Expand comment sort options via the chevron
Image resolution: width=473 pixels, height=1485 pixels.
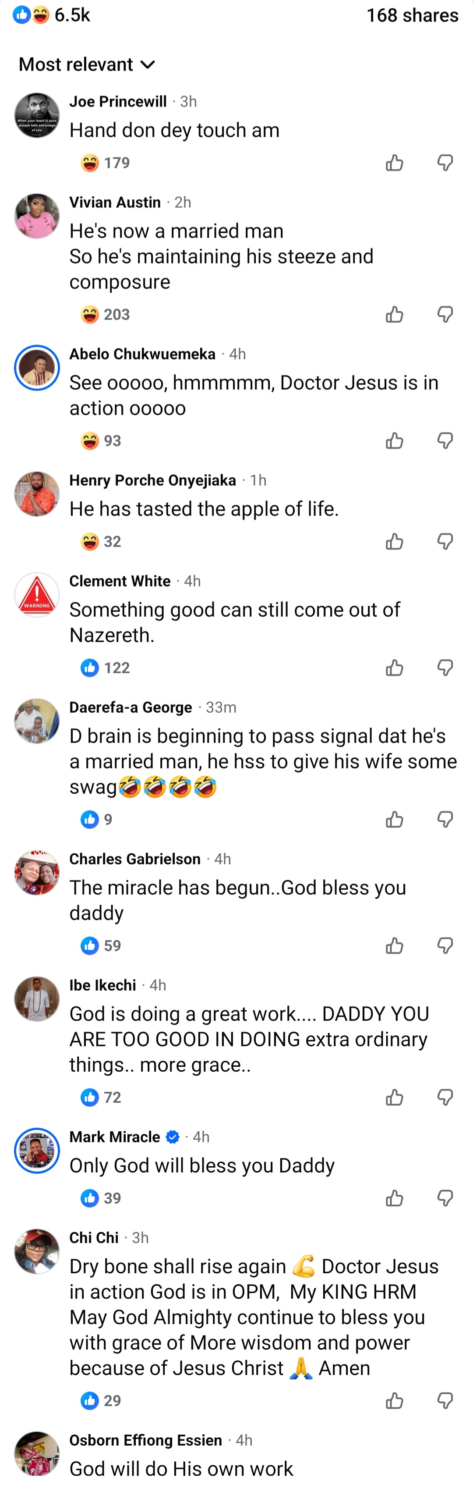coord(148,64)
